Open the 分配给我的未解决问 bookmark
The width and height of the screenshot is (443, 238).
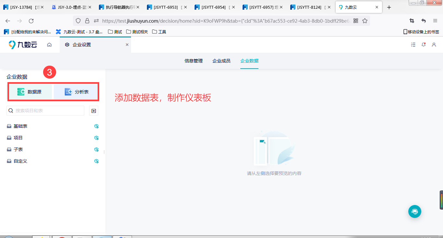tap(28, 32)
